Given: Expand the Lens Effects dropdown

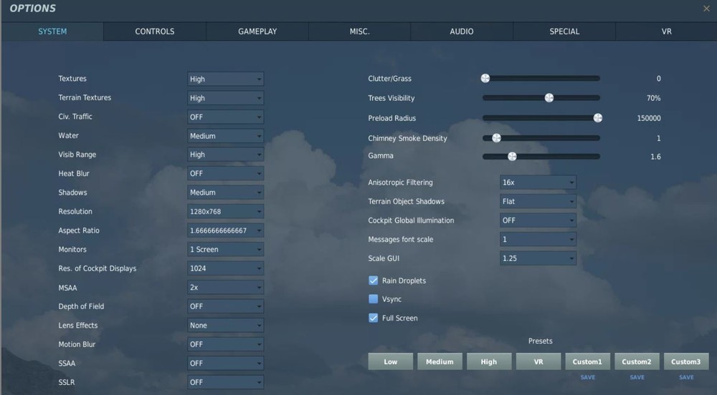Looking at the screenshot, I should (225, 325).
